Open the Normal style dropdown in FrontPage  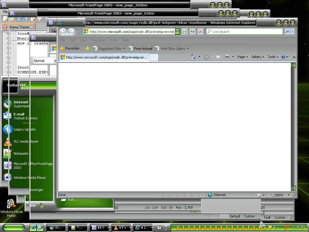[x=55, y=61]
